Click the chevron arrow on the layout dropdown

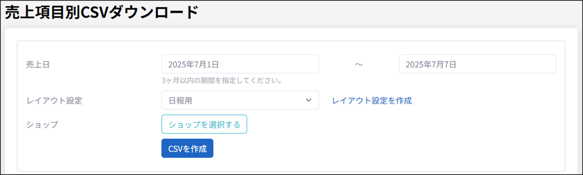[x=309, y=101]
